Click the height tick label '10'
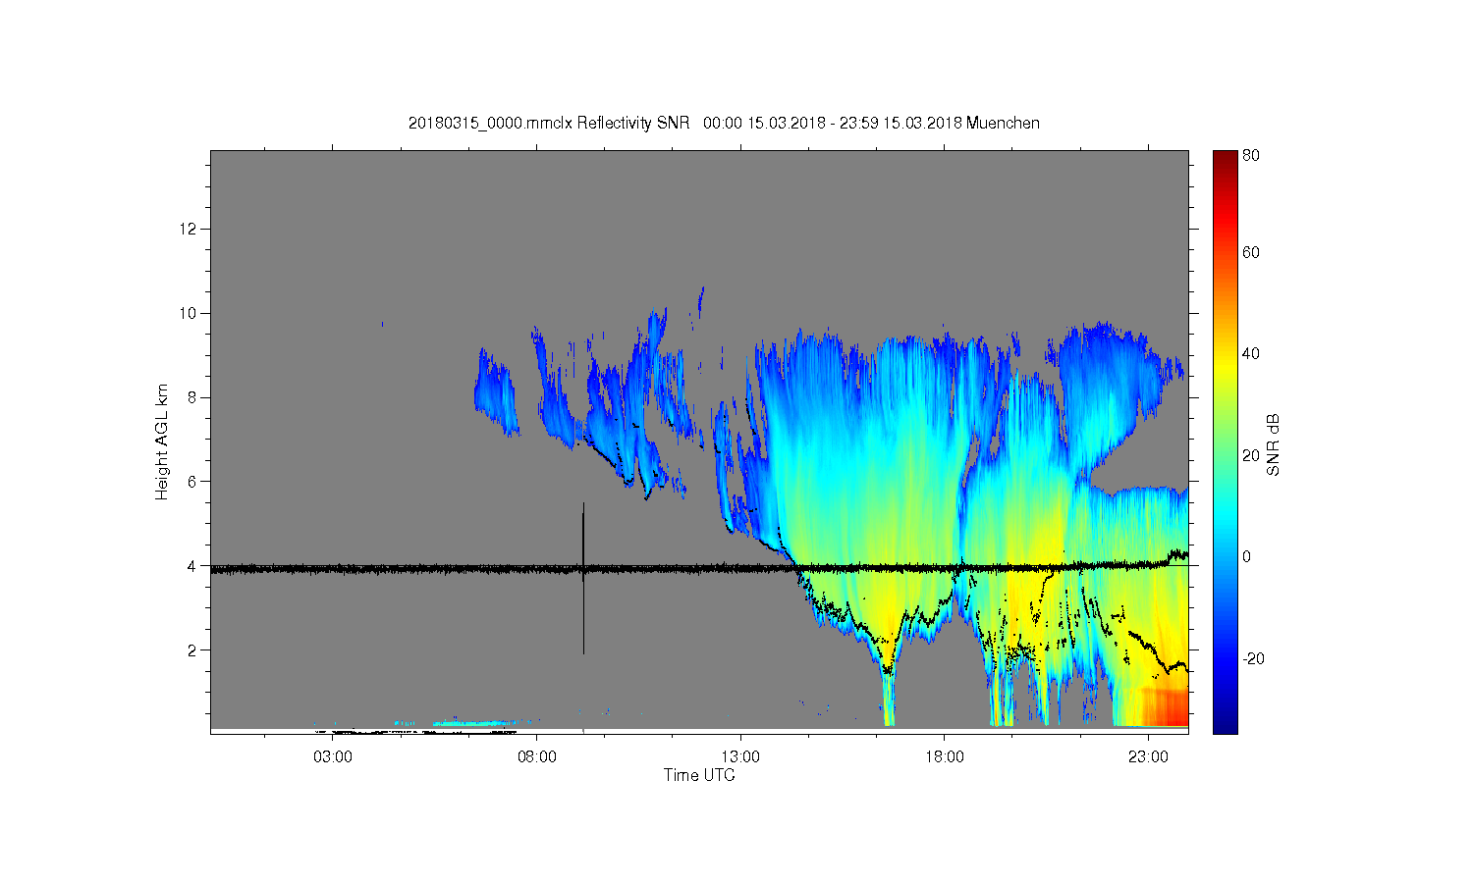 pos(189,313)
